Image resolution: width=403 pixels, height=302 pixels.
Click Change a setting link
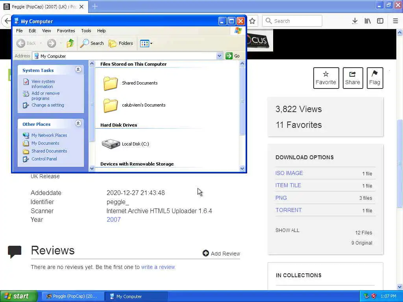click(48, 105)
